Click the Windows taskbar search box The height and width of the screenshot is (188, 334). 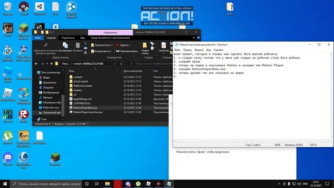46,184
